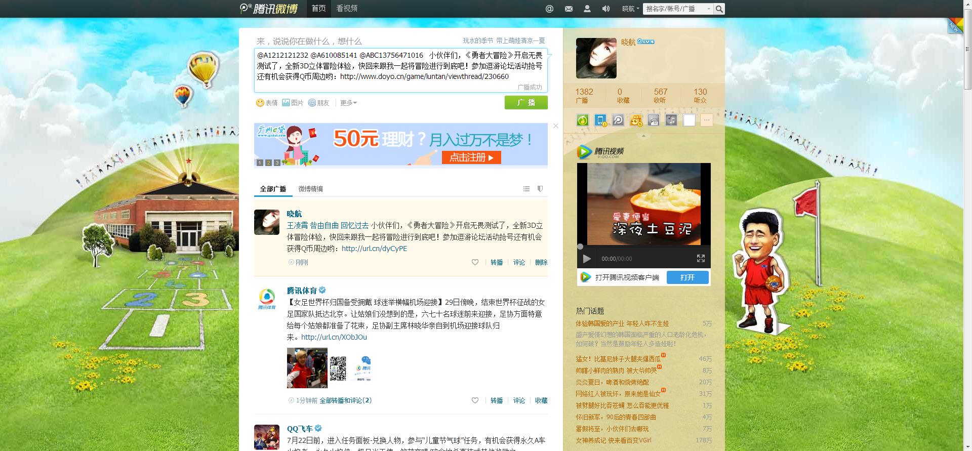Play the Tencent video

tap(587, 259)
